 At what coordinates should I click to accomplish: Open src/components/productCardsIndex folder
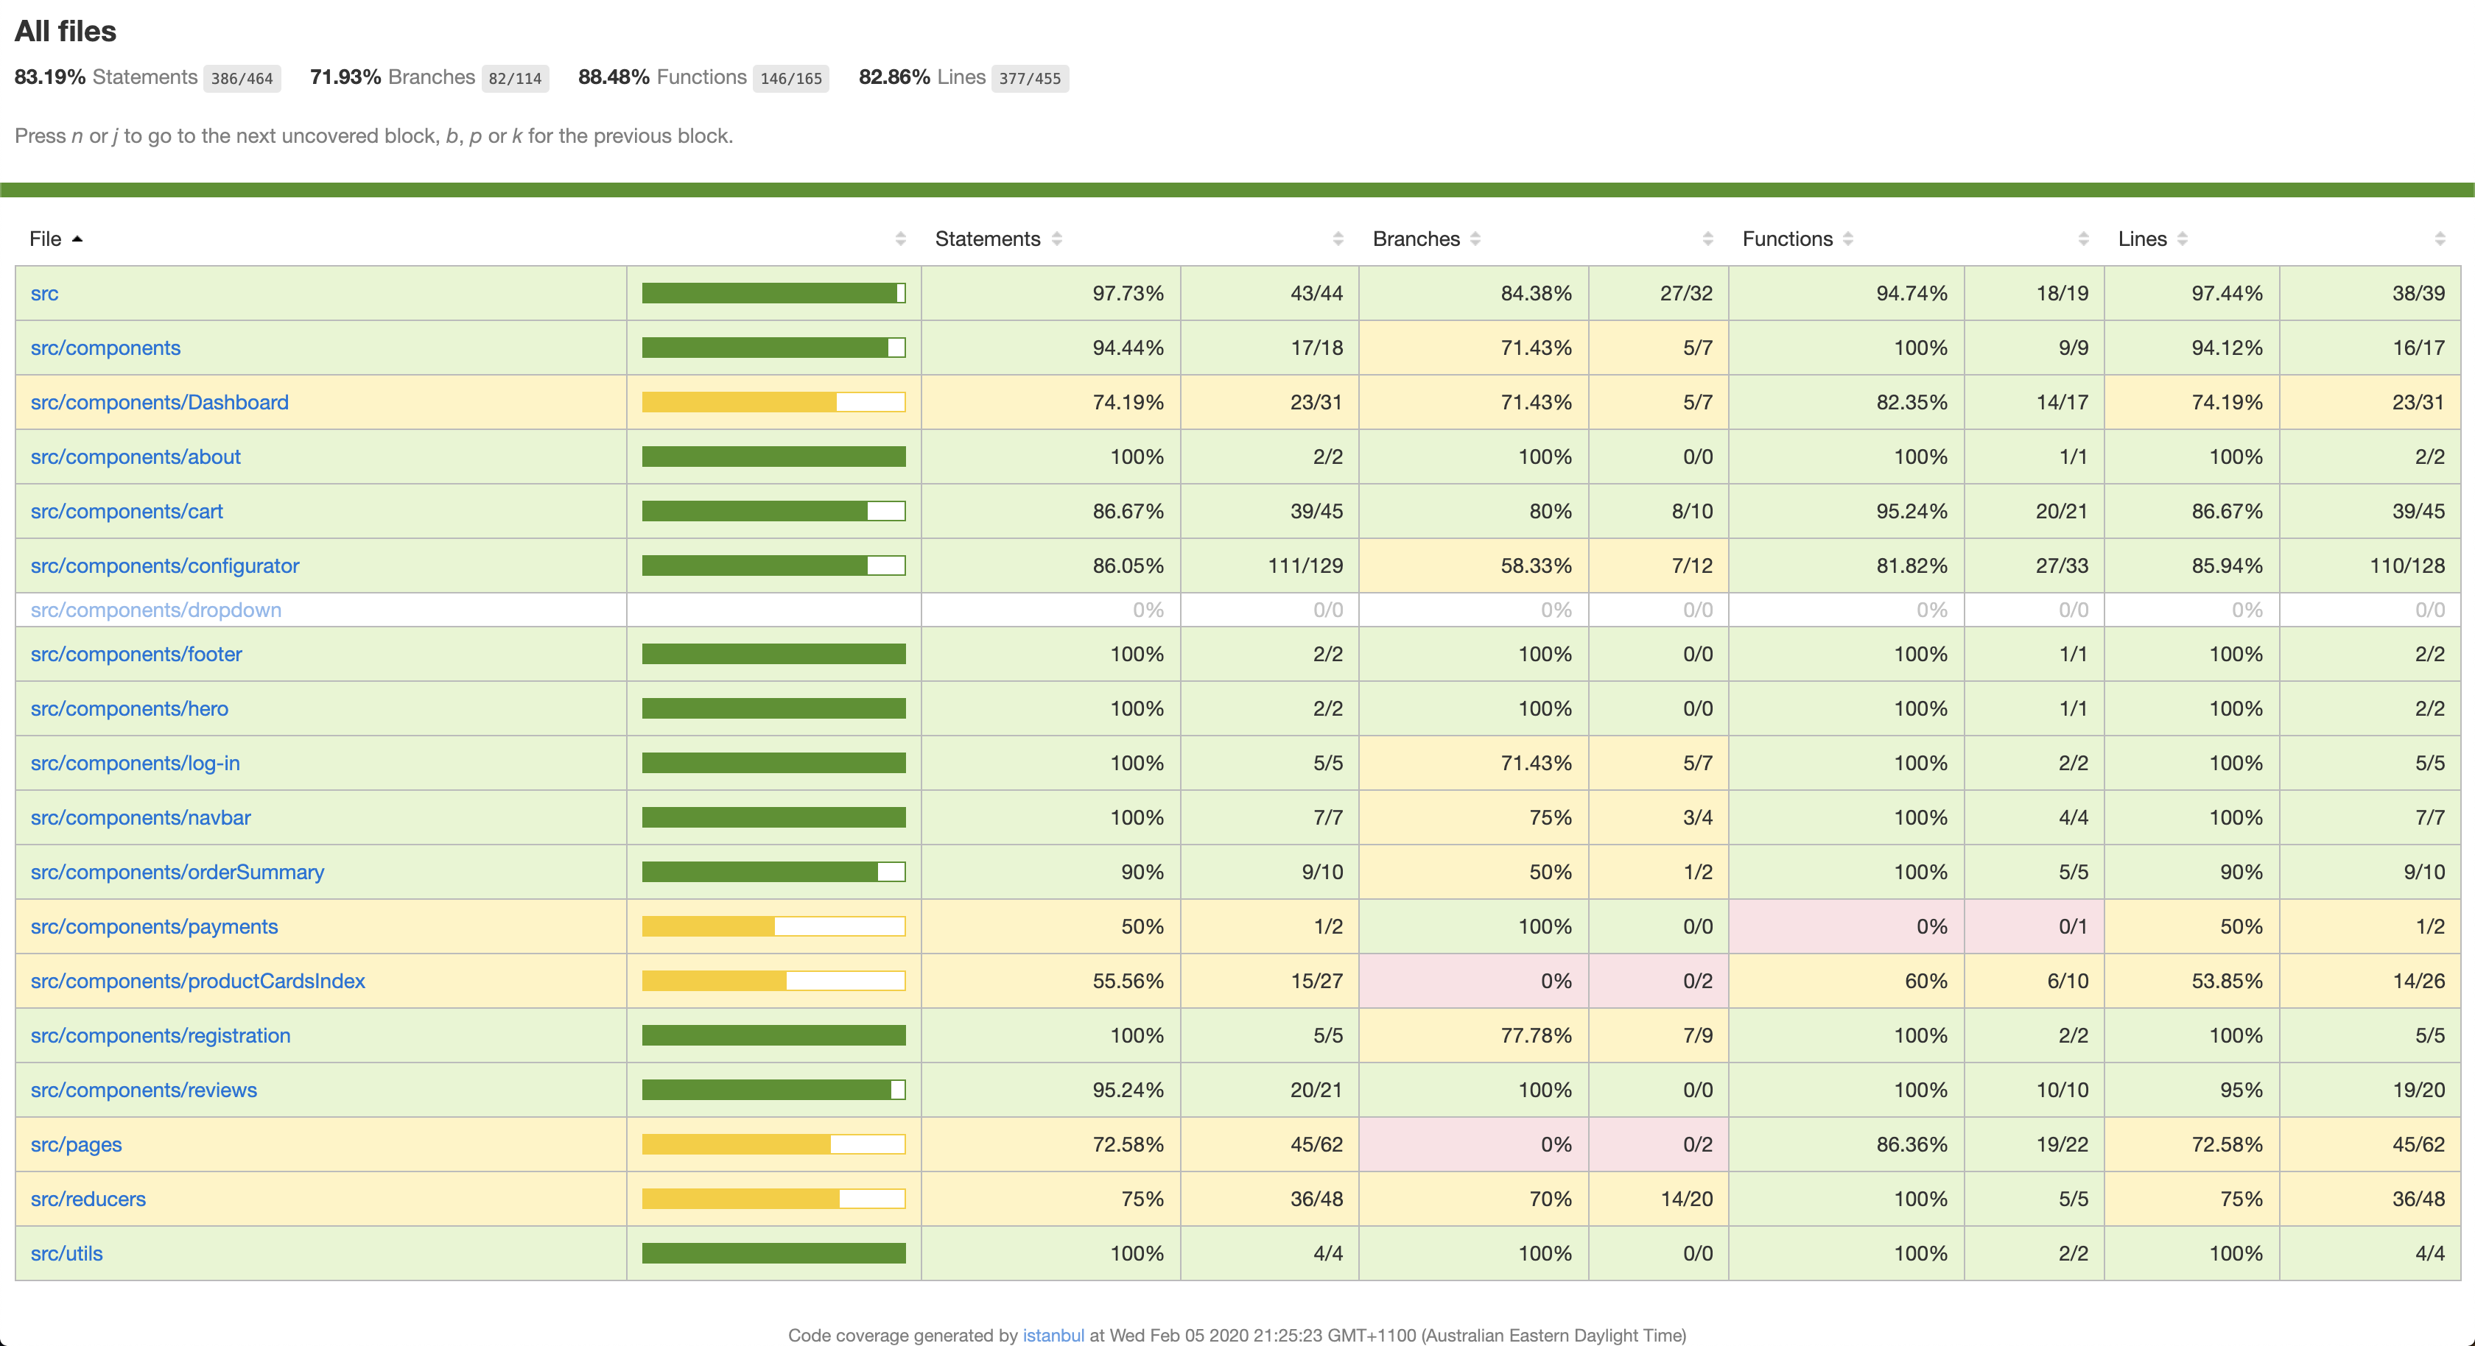(x=197, y=981)
